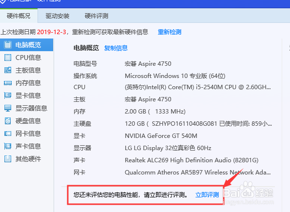Viewport: 290px width, 212px height.
Task: Click the date 2019-12-3
Action: (51, 32)
